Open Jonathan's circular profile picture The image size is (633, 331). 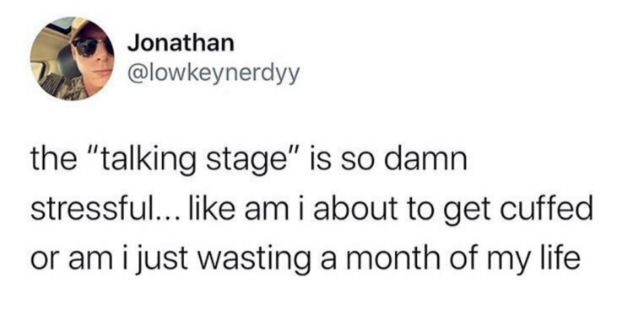coord(73,58)
